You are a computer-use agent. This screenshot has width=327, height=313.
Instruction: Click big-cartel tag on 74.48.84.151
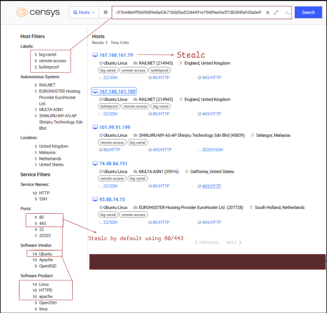tap(138, 179)
